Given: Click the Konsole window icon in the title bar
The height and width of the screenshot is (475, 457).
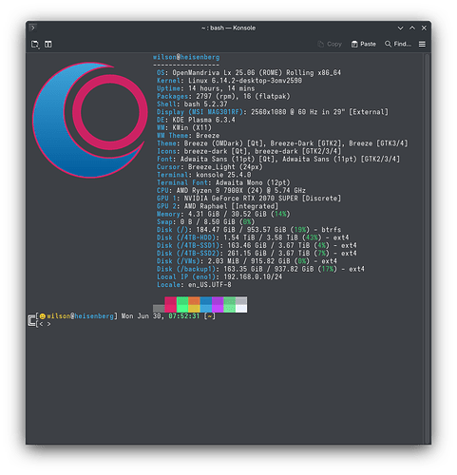Looking at the screenshot, I should tap(32, 28).
